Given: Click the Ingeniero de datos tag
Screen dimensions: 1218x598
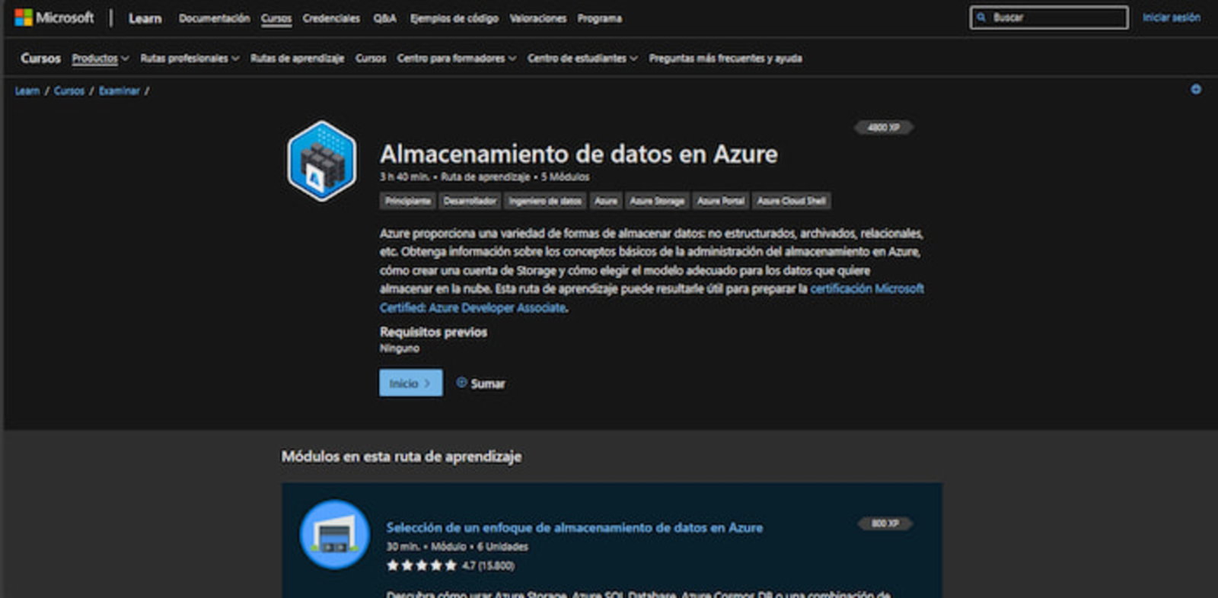Looking at the screenshot, I should coord(545,201).
